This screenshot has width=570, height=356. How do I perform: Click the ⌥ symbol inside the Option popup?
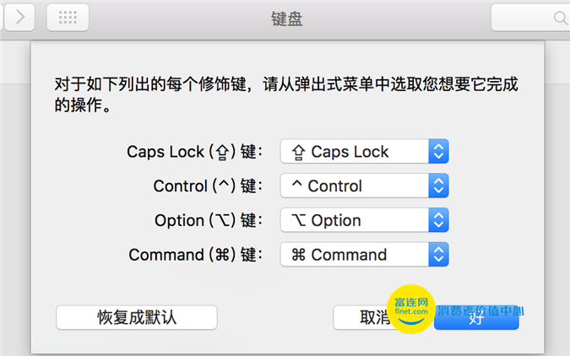point(298,220)
